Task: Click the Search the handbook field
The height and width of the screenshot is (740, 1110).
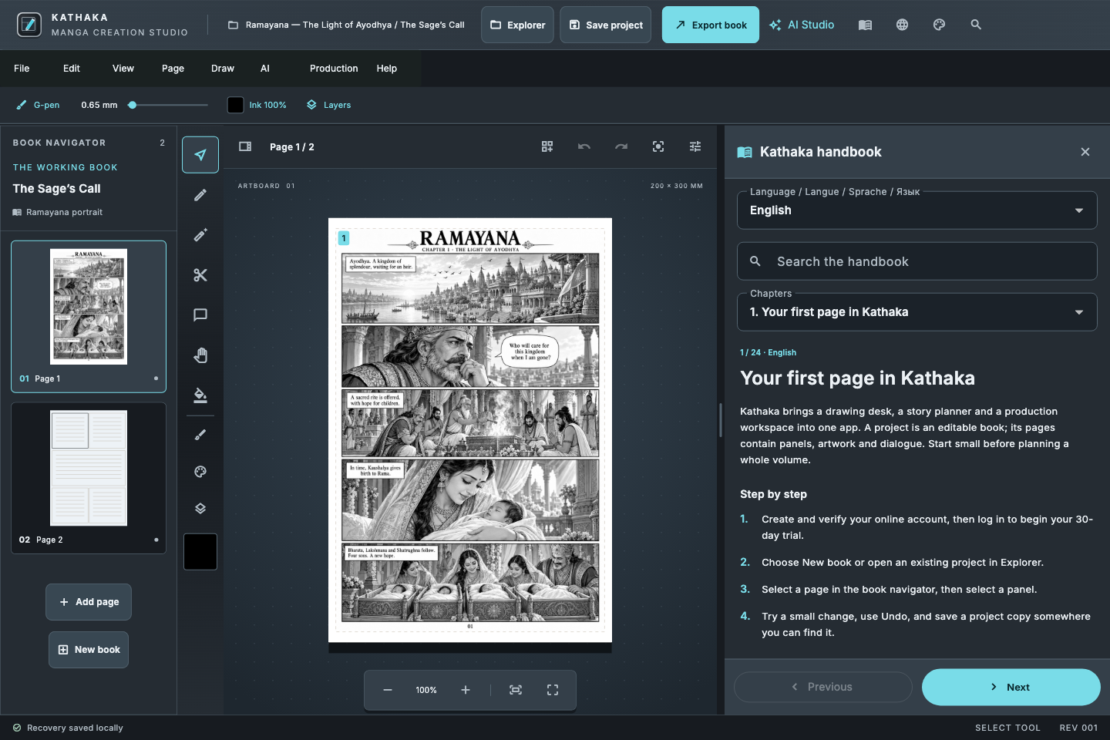Action: tap(917, 261)
